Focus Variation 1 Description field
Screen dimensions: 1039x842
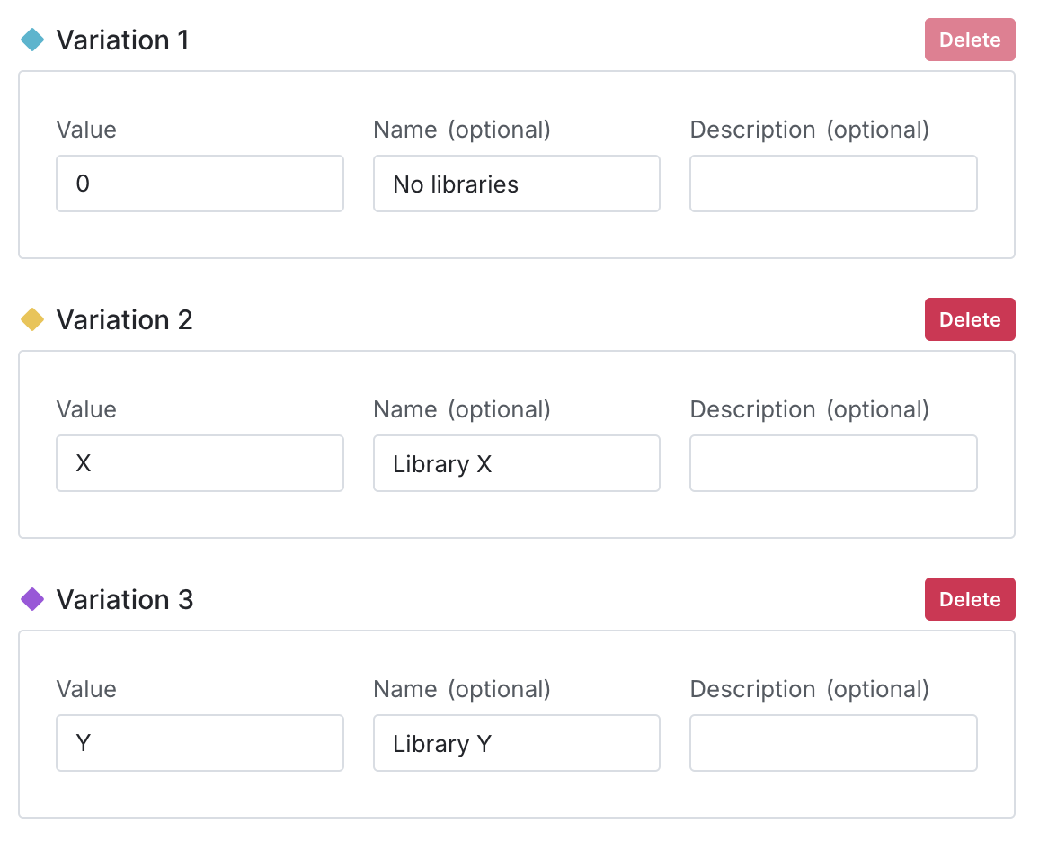point(832,184)
